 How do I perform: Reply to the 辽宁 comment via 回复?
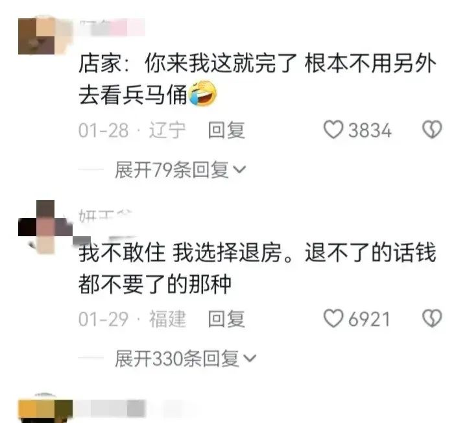pyautogui.click(x=226, y=130)
